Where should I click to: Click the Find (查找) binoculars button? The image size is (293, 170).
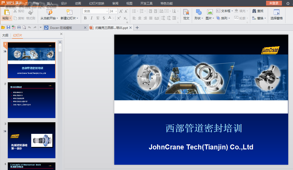258,11
